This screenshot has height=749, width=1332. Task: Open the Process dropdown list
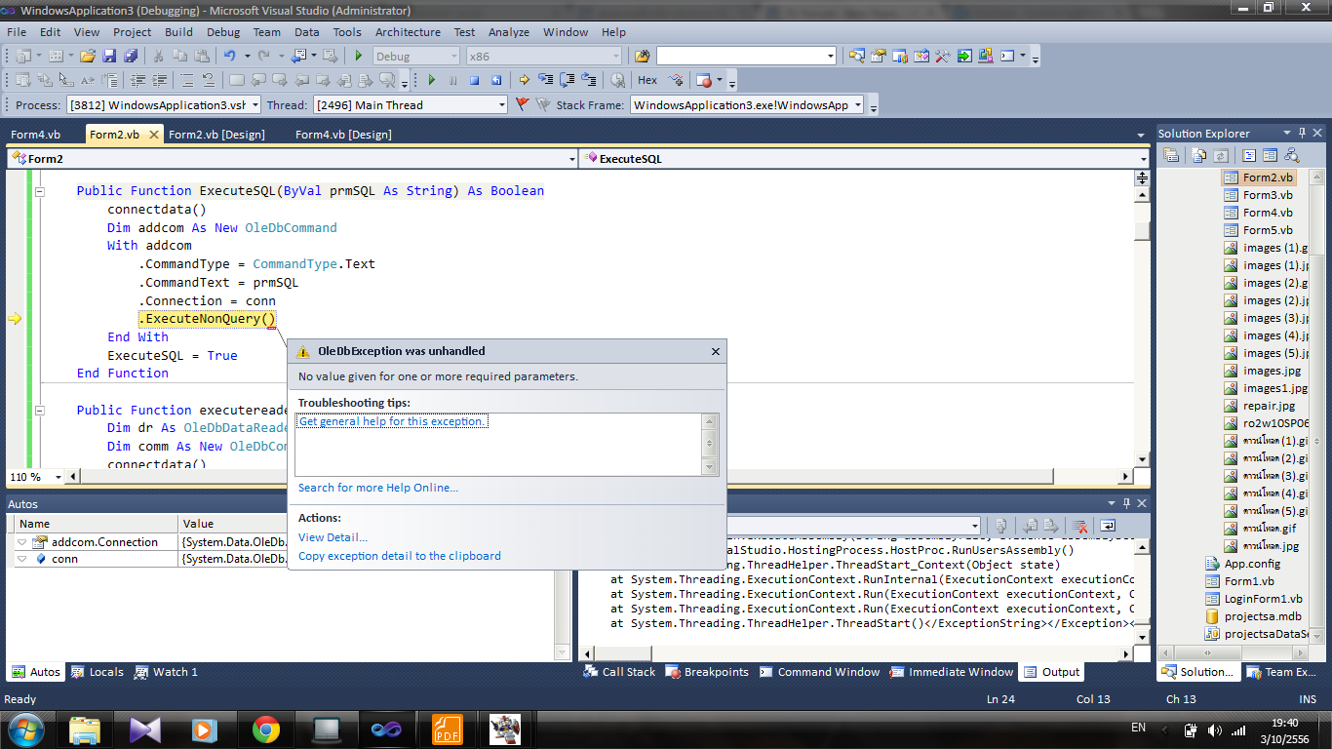255,104
